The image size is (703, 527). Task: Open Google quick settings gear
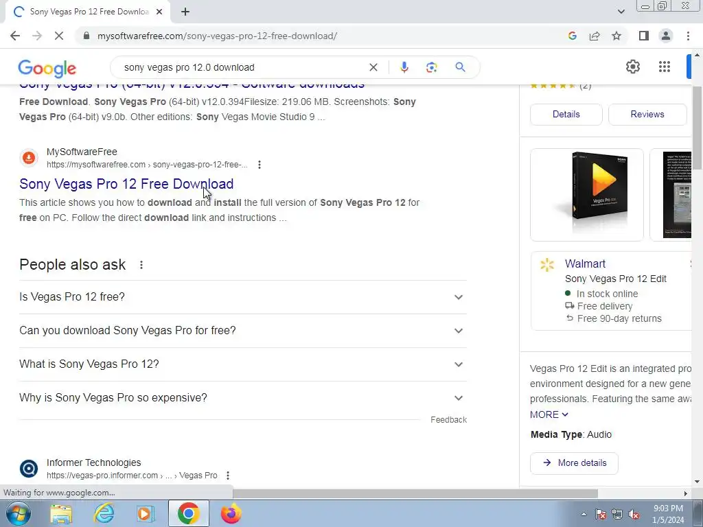[632, 67]
